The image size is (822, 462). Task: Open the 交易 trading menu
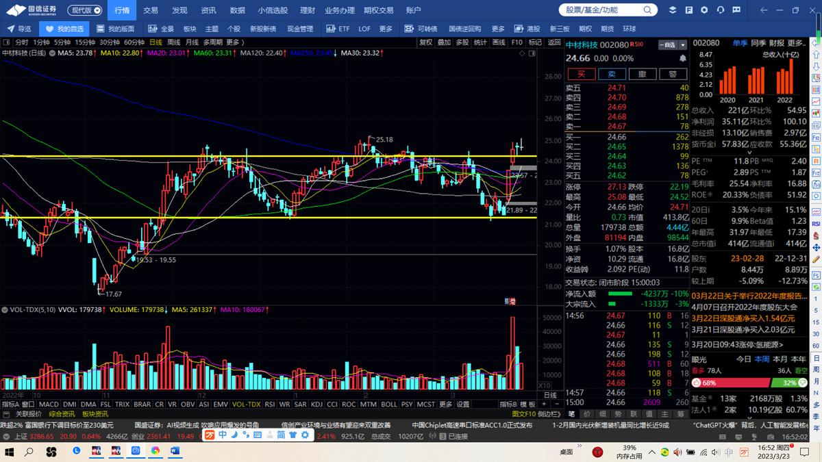pos(151,10)
